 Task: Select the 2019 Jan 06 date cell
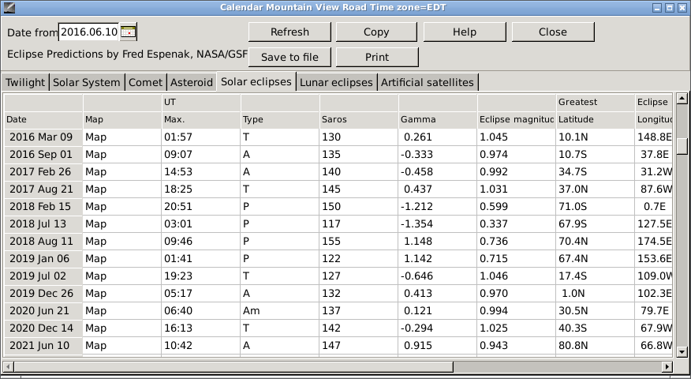coord(43,258)
